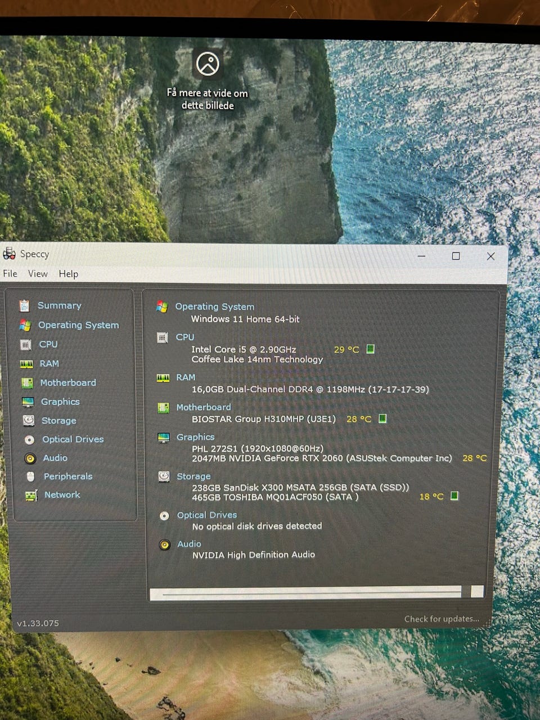Click 'No optical disk drives detected' text

(257, 526)
